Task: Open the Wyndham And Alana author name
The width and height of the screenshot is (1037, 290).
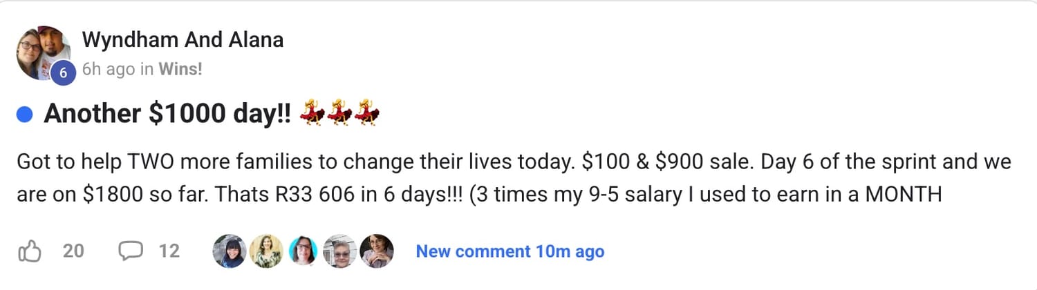Action: (183, 40)
